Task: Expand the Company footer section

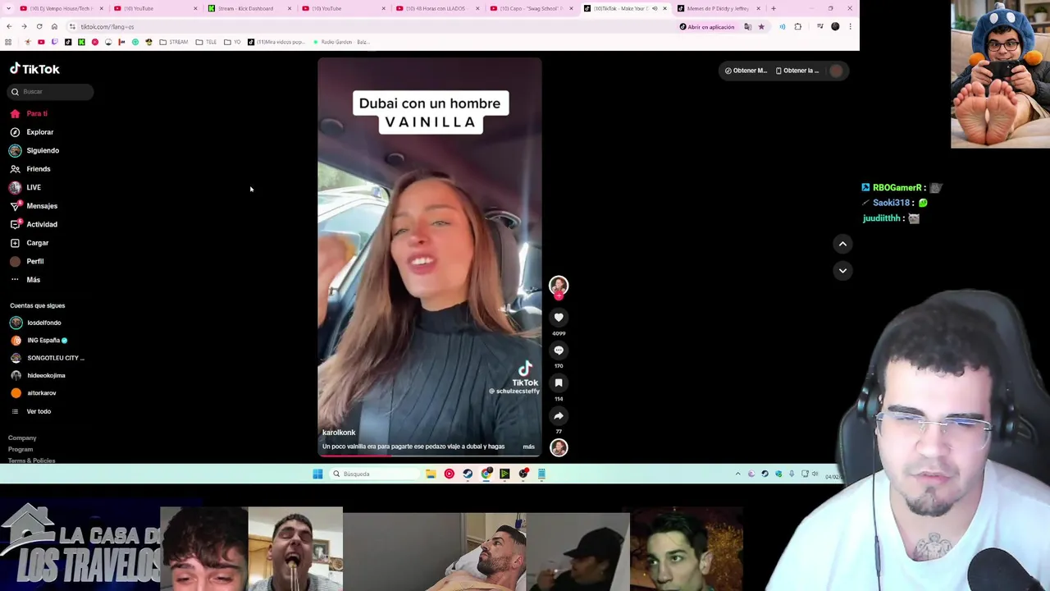Action: click(22, 438)
